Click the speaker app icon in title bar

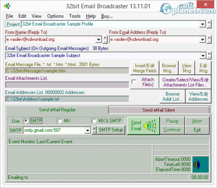(7, 6)
